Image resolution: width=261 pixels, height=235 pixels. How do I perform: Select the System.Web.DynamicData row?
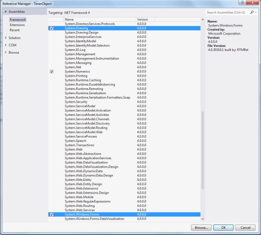(x=124, y=171)
